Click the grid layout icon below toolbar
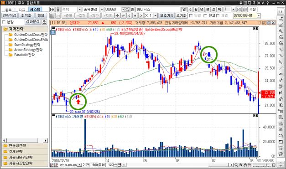 tap(52, 15)
